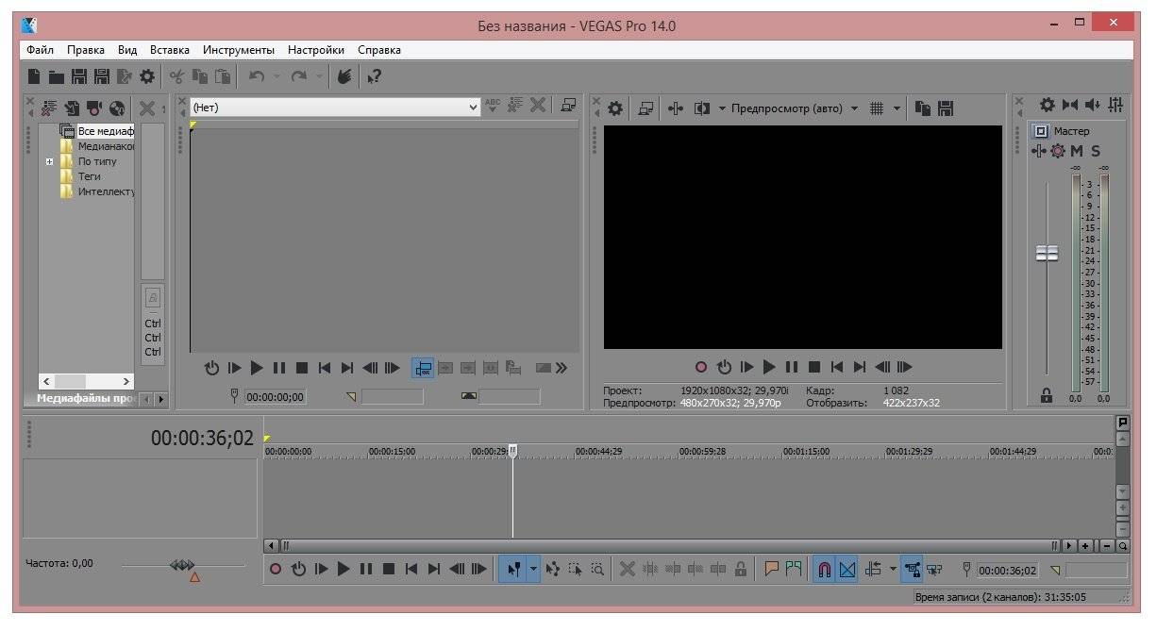Open Master Bus audio properties gear
Screen dimensions: 1157x631
1047,105
